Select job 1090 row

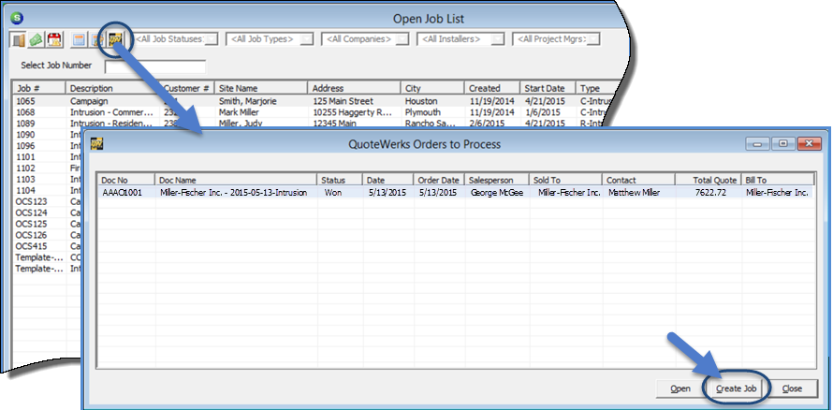tap(48, 135)
